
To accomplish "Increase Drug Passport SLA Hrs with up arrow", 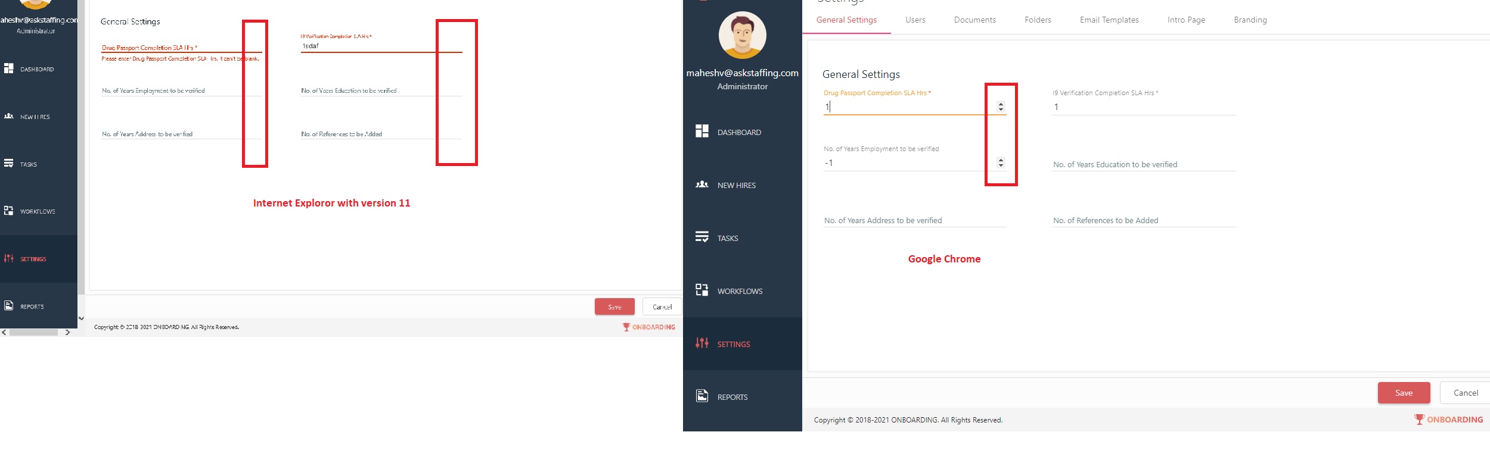I will [1001, 104].
